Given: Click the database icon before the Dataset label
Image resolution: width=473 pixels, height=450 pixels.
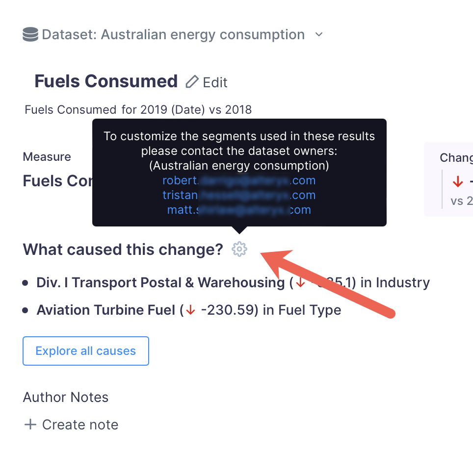Looking at the screenshot, I should point(30,34).
